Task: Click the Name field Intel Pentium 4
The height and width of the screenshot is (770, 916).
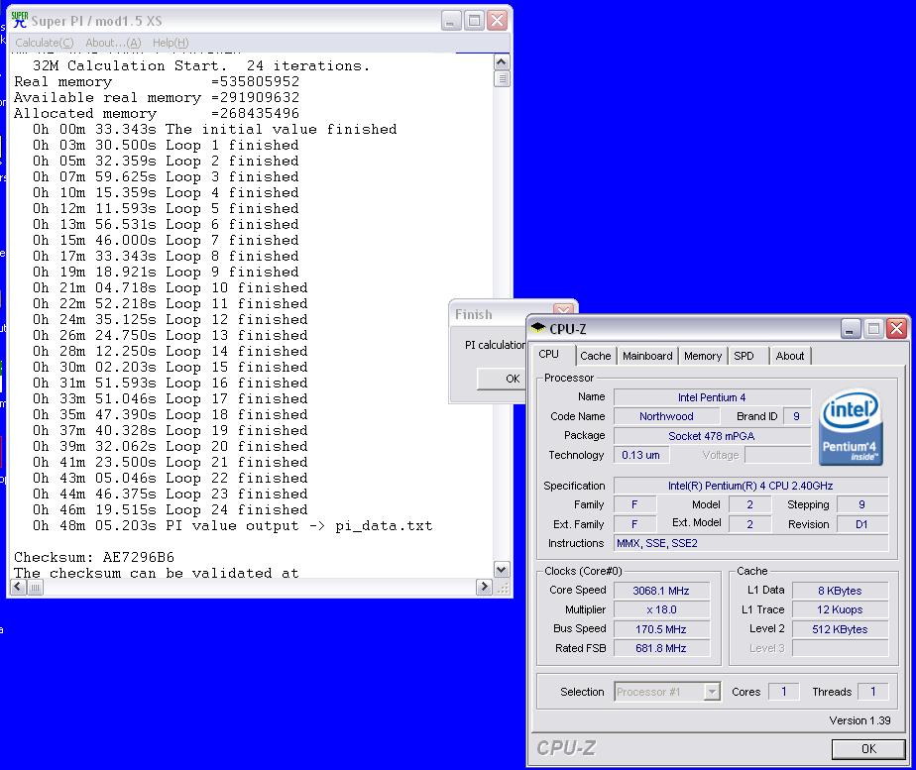Action: 712,397
